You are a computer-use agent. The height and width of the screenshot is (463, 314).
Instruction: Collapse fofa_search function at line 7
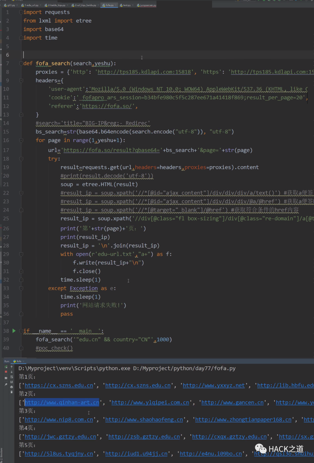(21, 63)
